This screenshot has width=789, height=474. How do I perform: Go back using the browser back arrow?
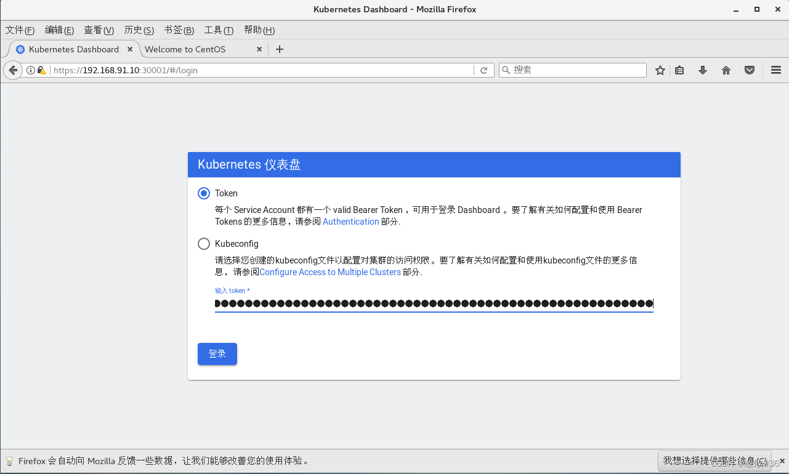tap(13, 70)
